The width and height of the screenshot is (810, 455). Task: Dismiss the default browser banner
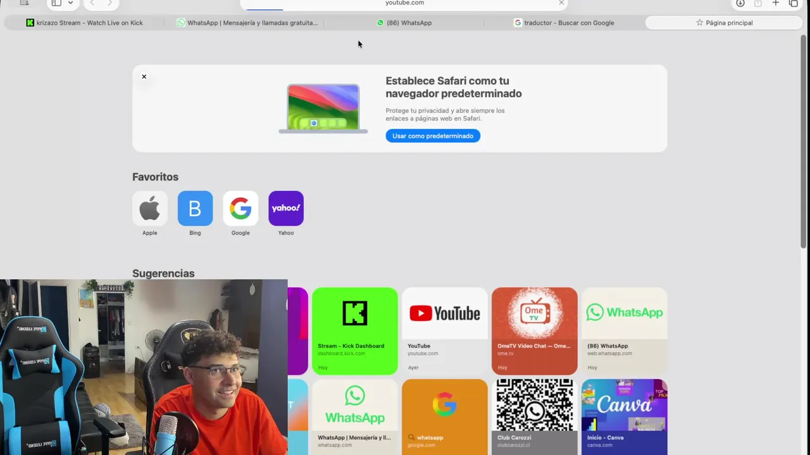(144, 76)
